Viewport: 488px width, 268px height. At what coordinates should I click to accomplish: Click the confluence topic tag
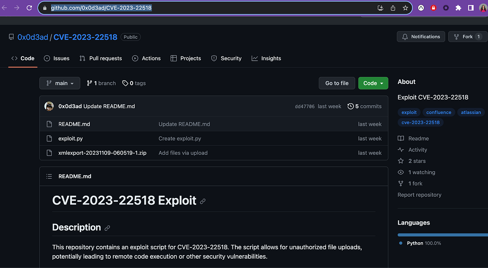tap(439, 112)
